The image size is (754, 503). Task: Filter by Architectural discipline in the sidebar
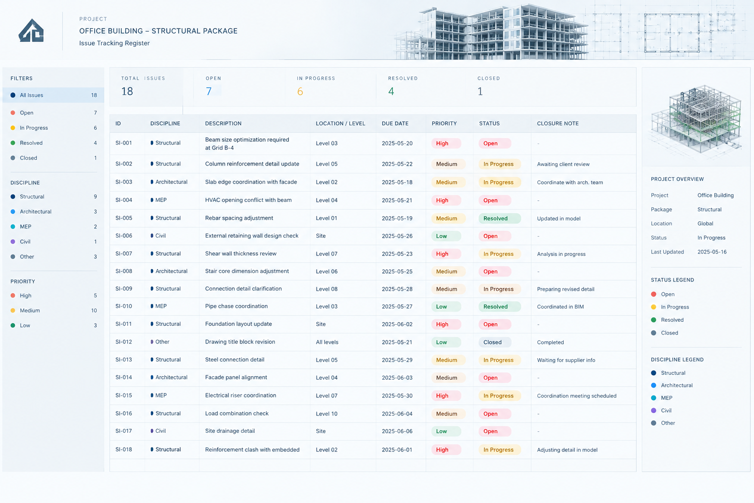[53, 212]
